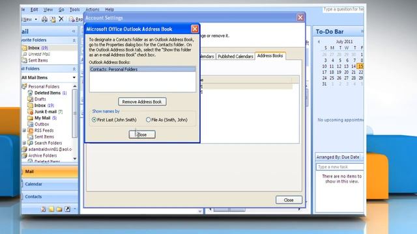Open the View menu
This screenshot has width=417, height=234.
[x=48, y=10]
